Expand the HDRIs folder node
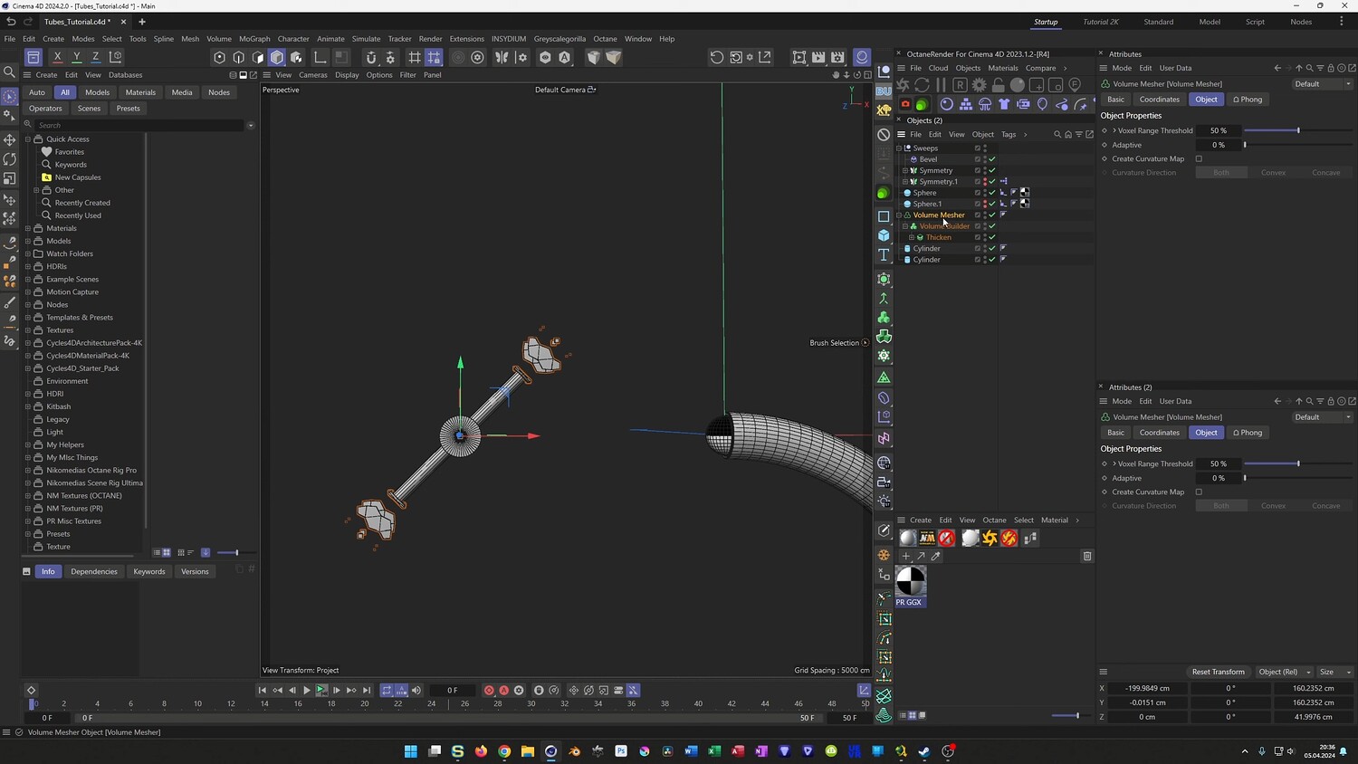The height and width of the screenshot is (764, 1358). pos(28,266)
